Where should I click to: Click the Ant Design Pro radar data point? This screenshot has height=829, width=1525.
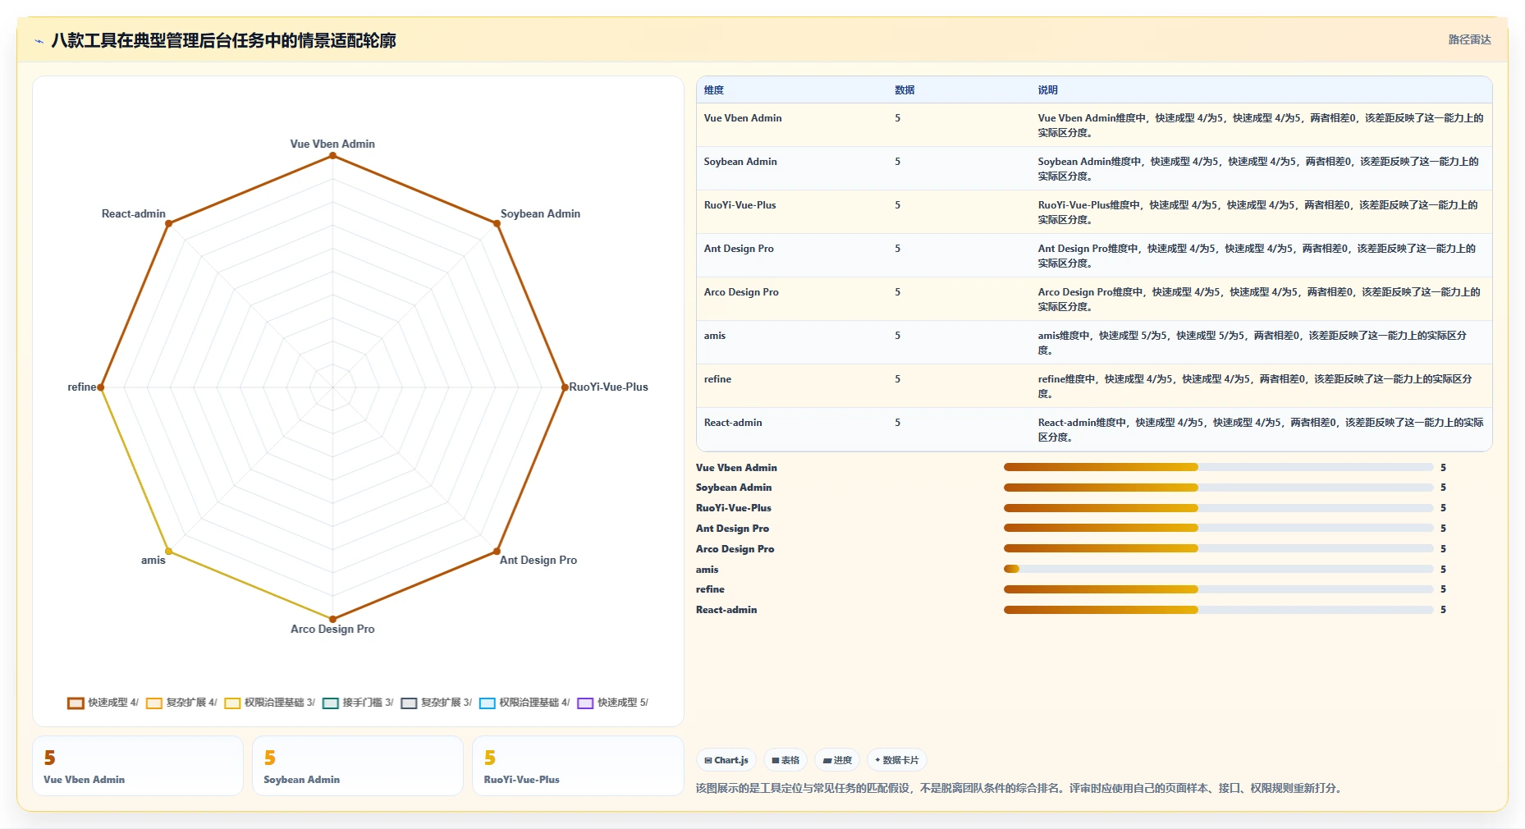click(497, 551)
